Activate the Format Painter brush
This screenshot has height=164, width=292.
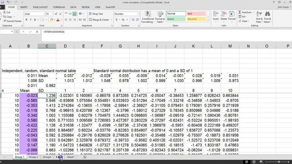click(x=5, y=21)
